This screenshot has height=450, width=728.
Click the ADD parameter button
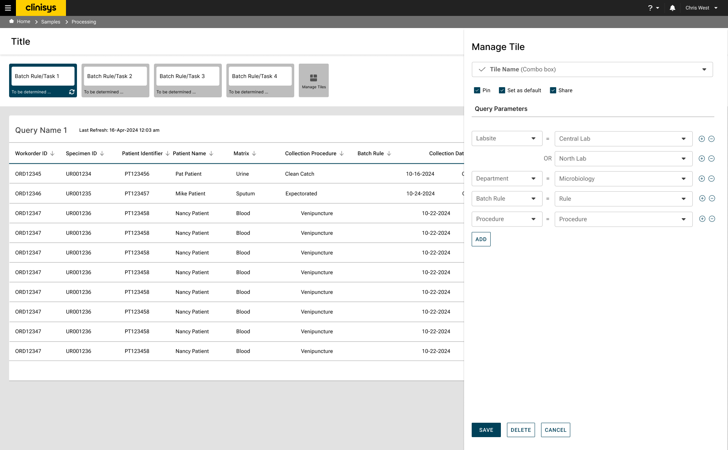pyautogui.click(x=481, y=239)
